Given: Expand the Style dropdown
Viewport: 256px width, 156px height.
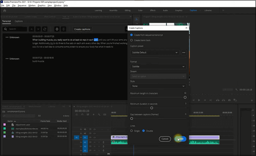Looking at the screenshot, I should coord(158,86).
